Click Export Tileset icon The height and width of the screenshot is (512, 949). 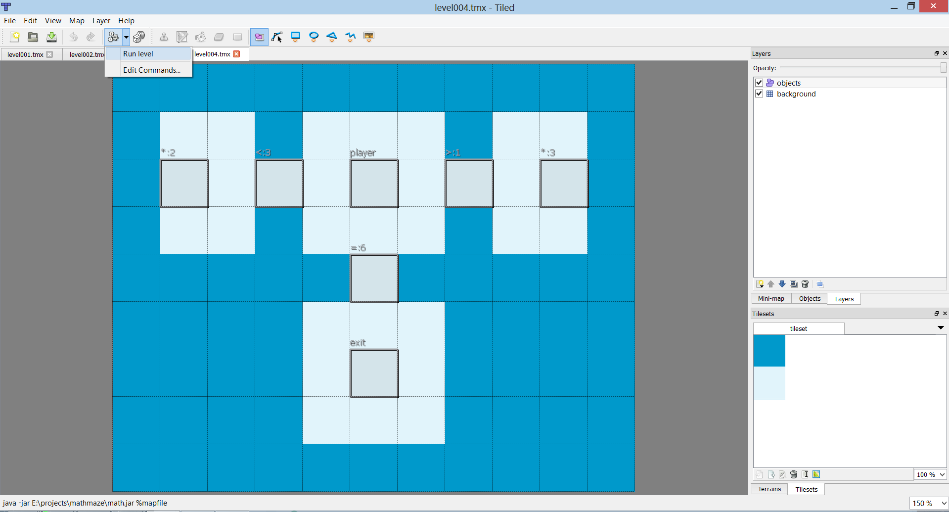tap(771, 474)
